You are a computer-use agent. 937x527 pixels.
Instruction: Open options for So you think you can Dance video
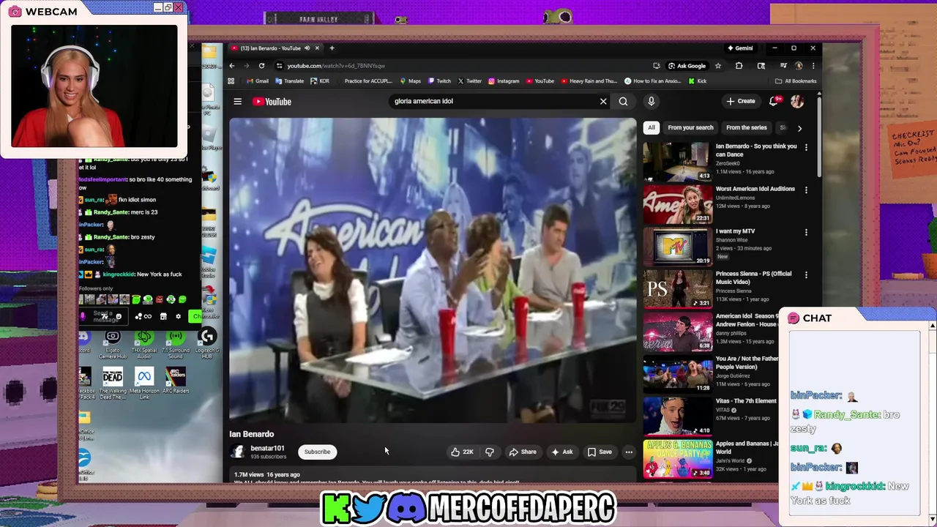pyautogui.click(x=806, y=147)
